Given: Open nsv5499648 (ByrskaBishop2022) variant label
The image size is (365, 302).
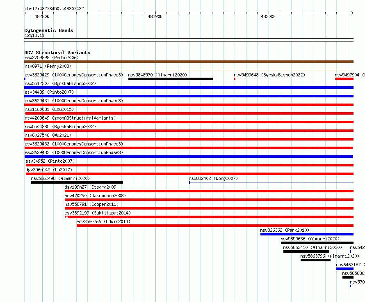Looking at the screenshot, I should tap(269, 75).
